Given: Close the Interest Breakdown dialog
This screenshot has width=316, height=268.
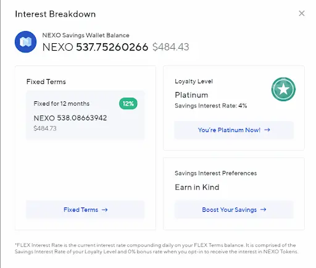Looking at the screenshot, I should click(x=302, y=14).
